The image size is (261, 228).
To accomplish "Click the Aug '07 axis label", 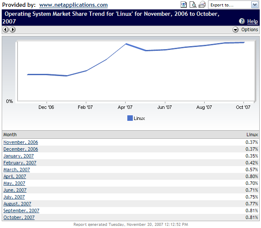I will pos(204,107).
